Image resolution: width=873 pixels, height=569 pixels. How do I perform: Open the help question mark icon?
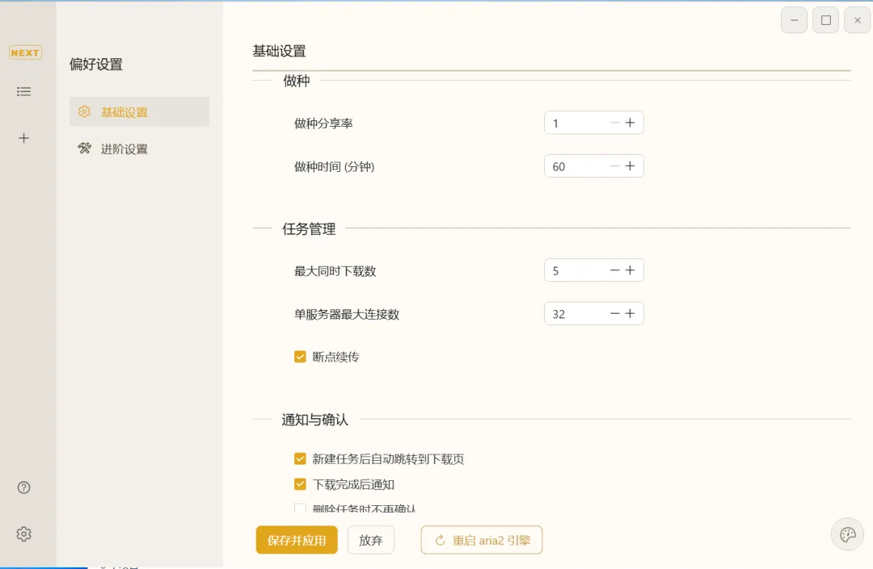tap(24, 487)
